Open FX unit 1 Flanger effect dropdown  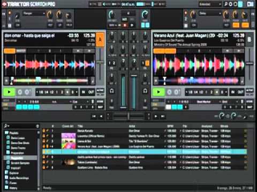(x=34, y=13)
